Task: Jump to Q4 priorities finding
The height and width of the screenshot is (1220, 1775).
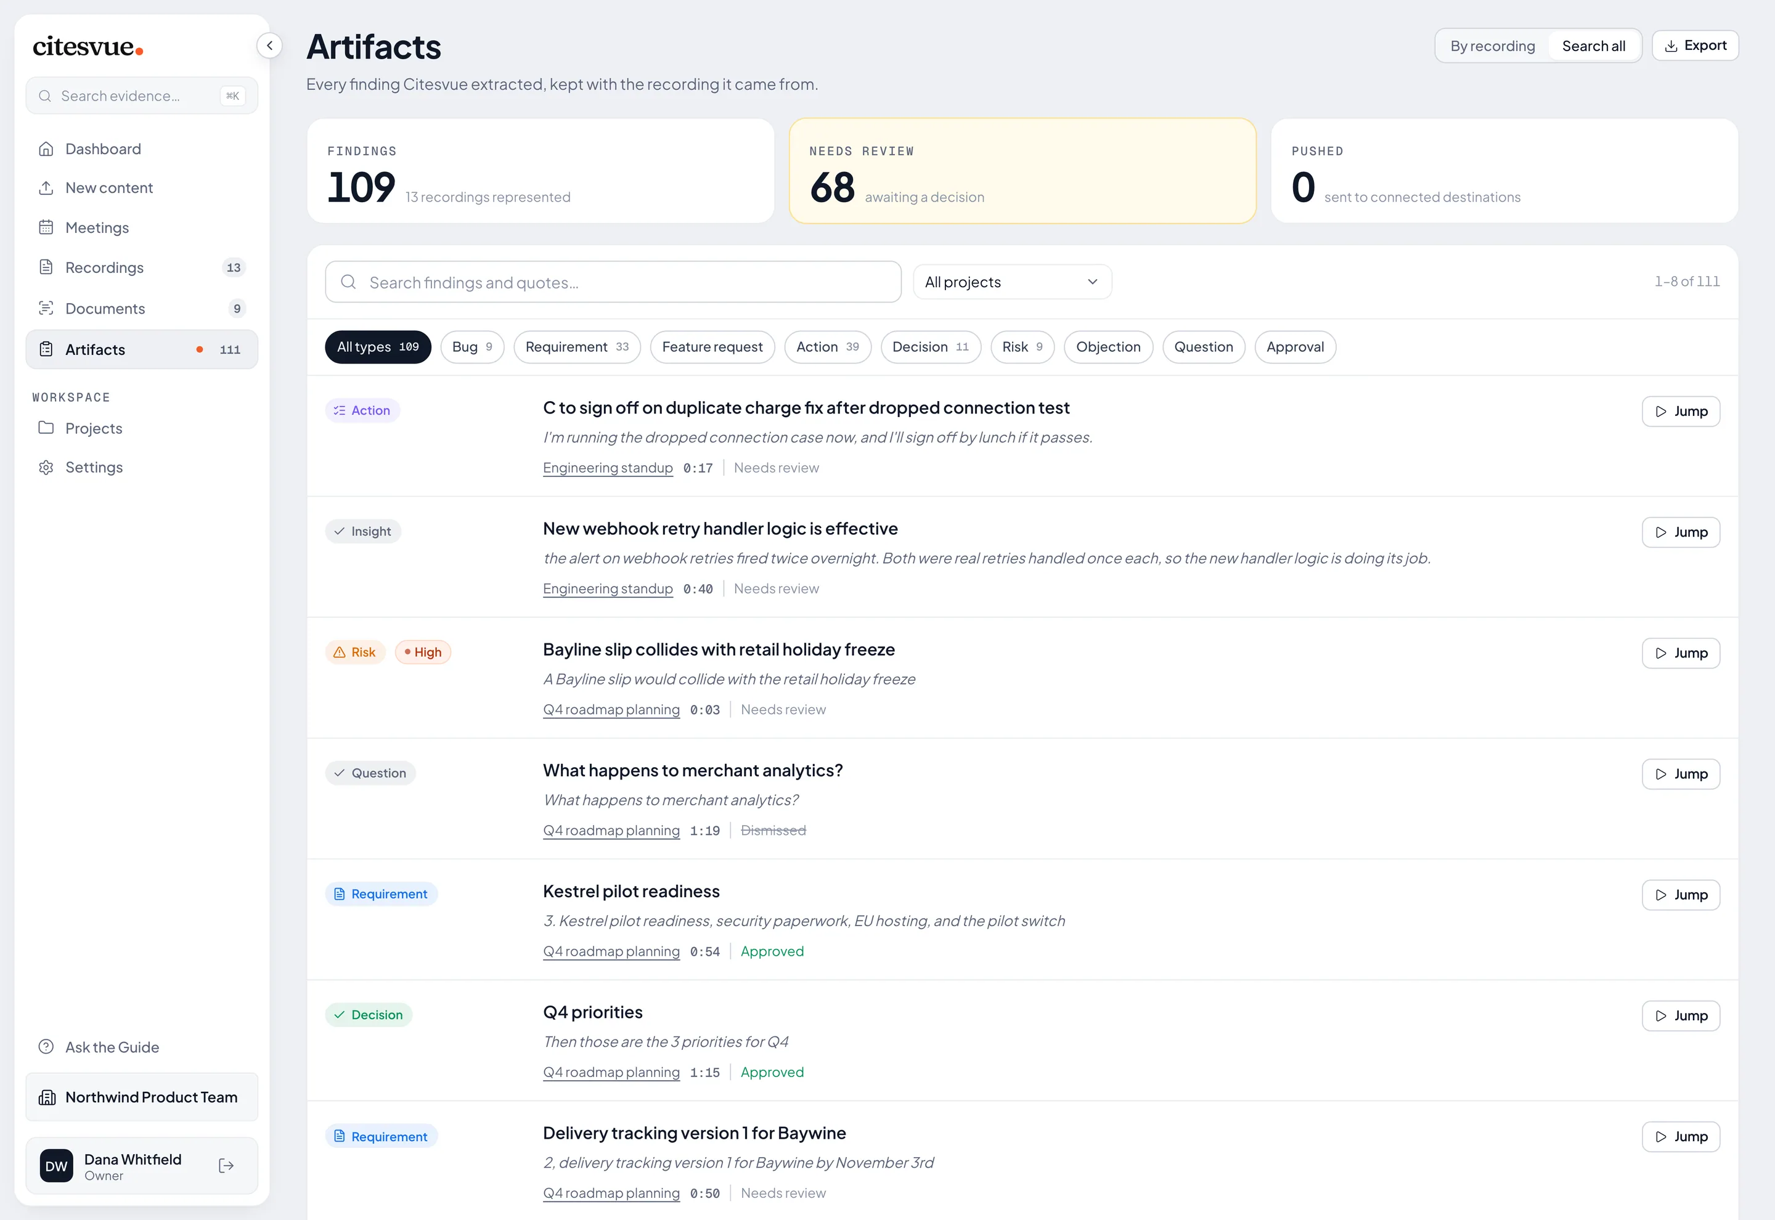Action: [1680, 1015]
